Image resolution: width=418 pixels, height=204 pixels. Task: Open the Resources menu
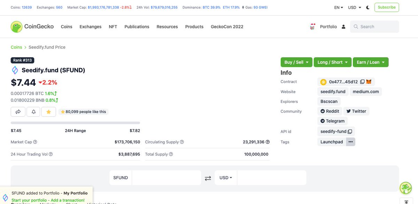coord(167,27)
